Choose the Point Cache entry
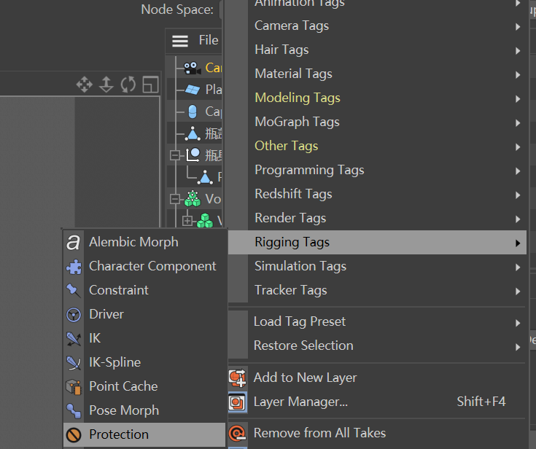This screenshot has width=536, height=449. tap(144, 387)
